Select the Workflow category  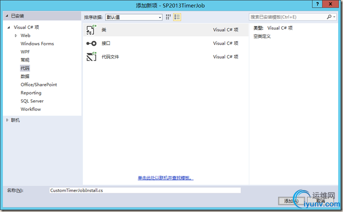point(31,109)
